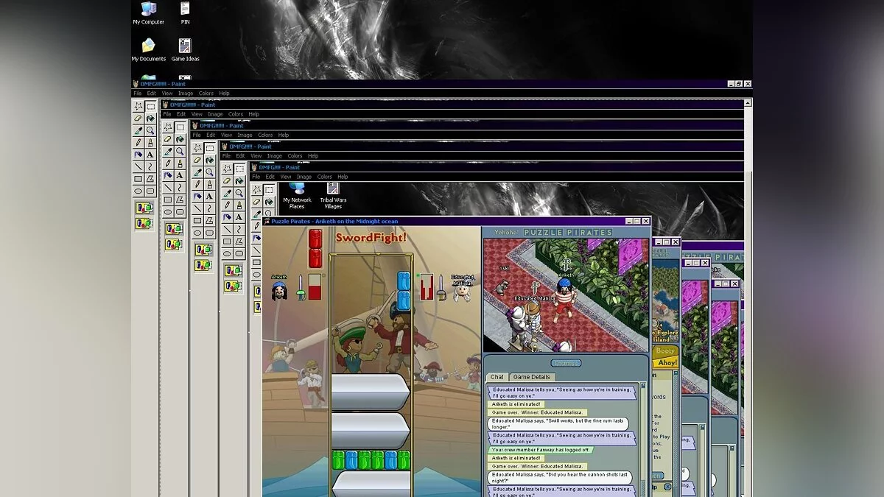The image size is (884, 497).
Task: Enable transparent selection mode in leftmost Paint toolbox
Action: pos(144,223)
